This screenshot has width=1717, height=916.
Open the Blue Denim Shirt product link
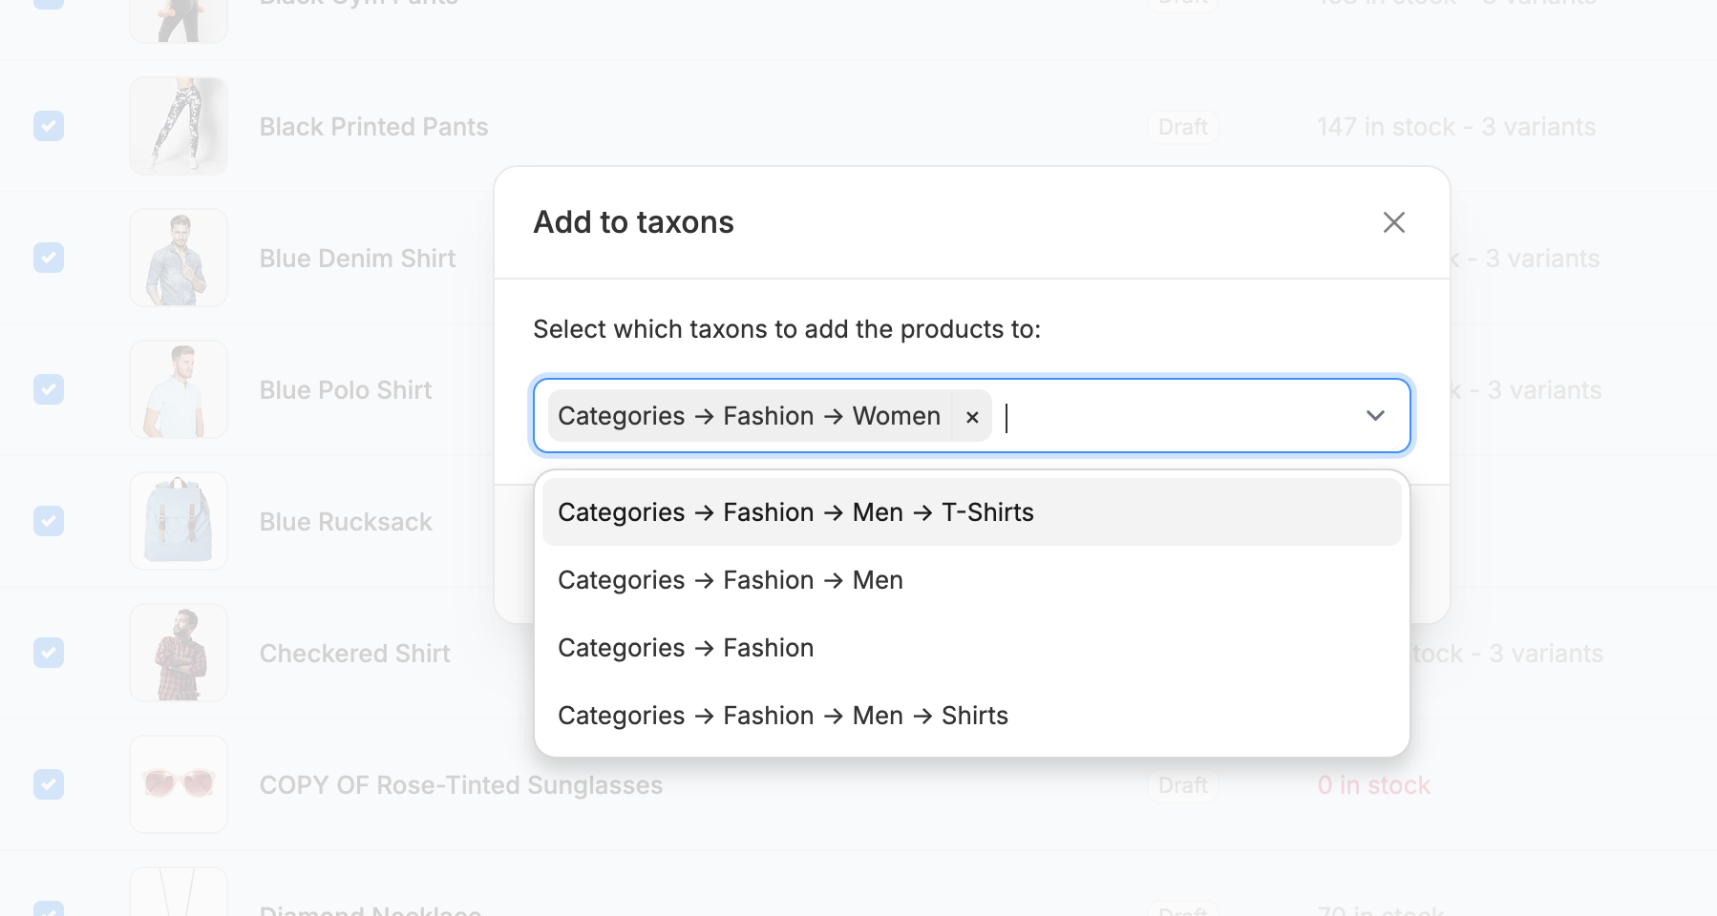[357, 259]
